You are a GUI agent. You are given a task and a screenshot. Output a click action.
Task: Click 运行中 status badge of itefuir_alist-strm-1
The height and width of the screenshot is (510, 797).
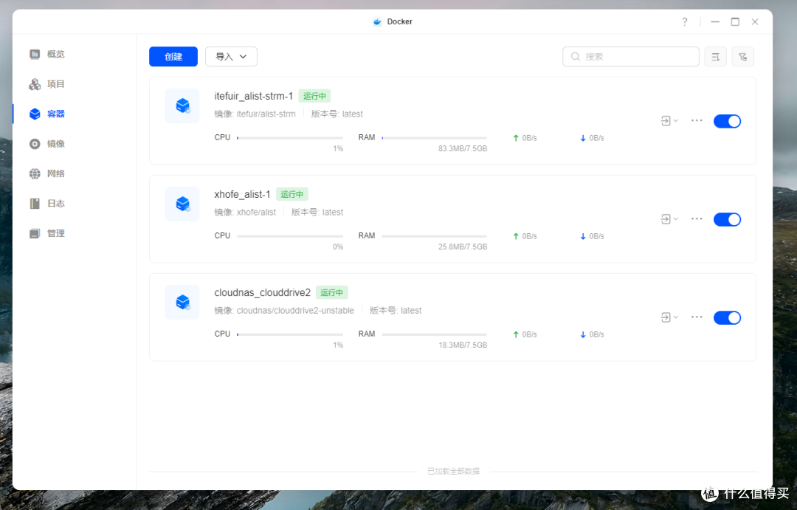pyautogui.click(x=314, y=96)
